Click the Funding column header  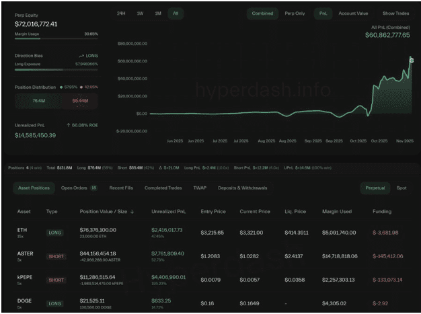[x=381, y=211]
